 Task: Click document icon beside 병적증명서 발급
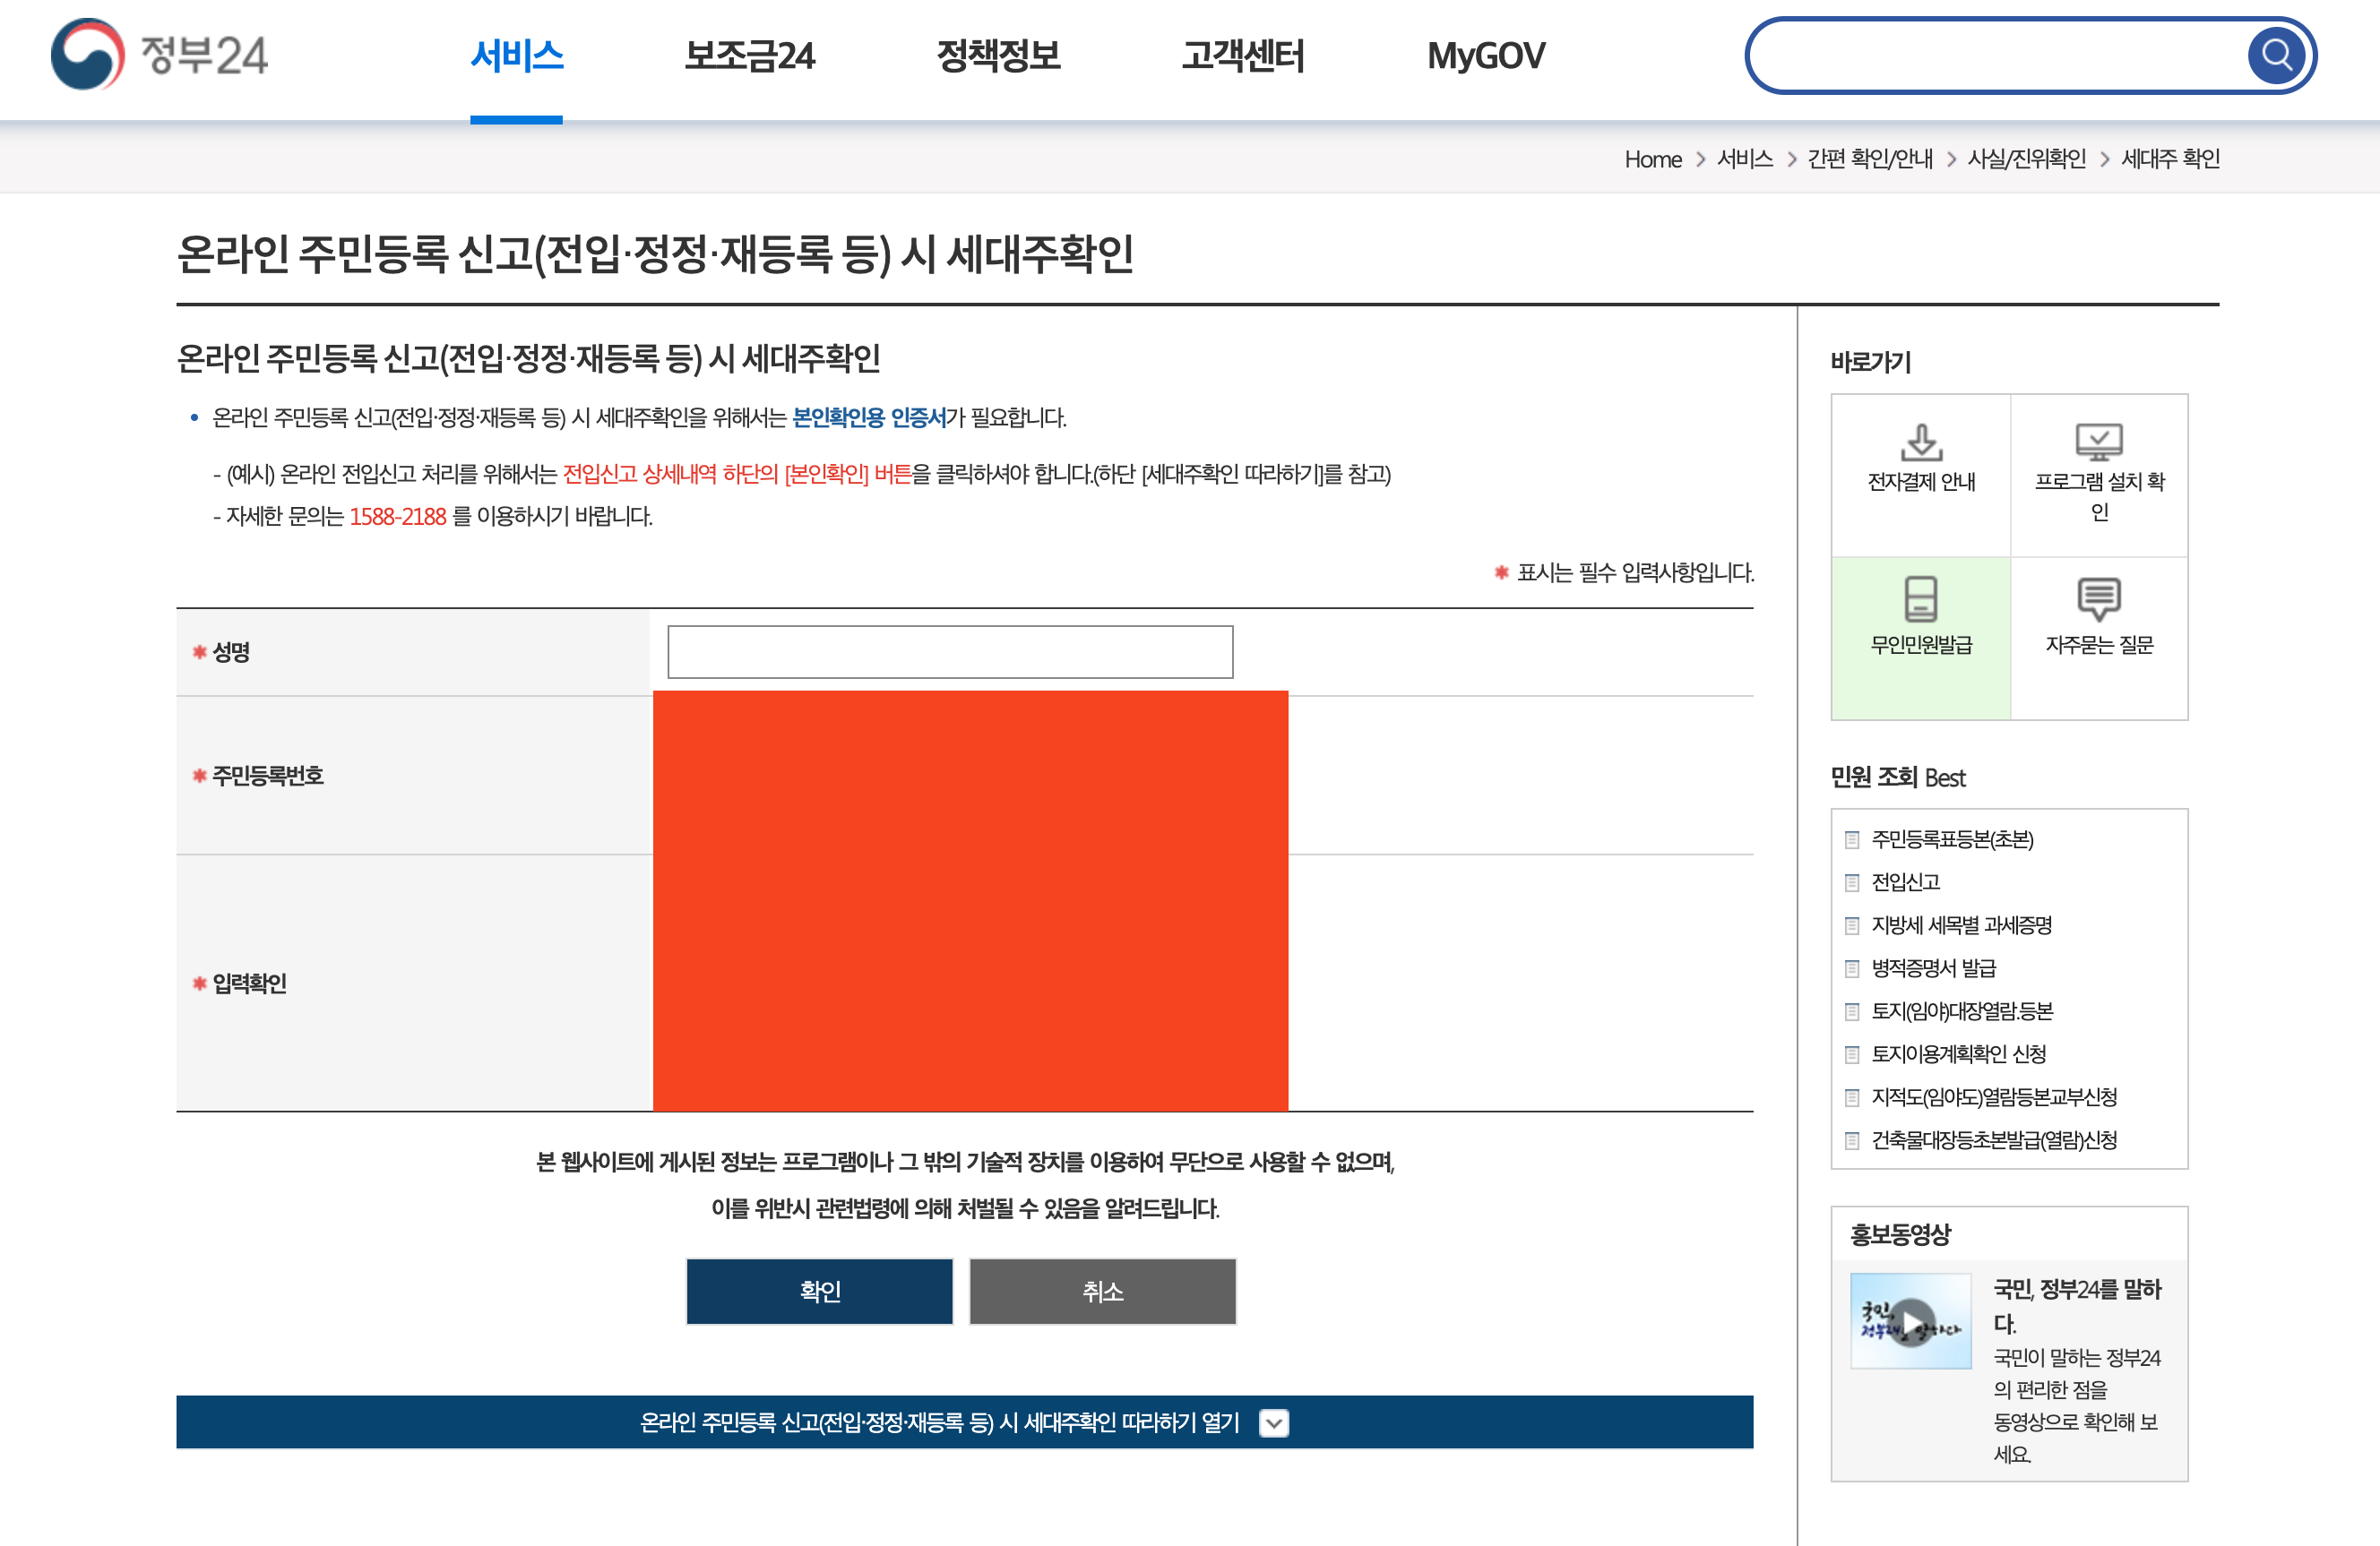1852,968
